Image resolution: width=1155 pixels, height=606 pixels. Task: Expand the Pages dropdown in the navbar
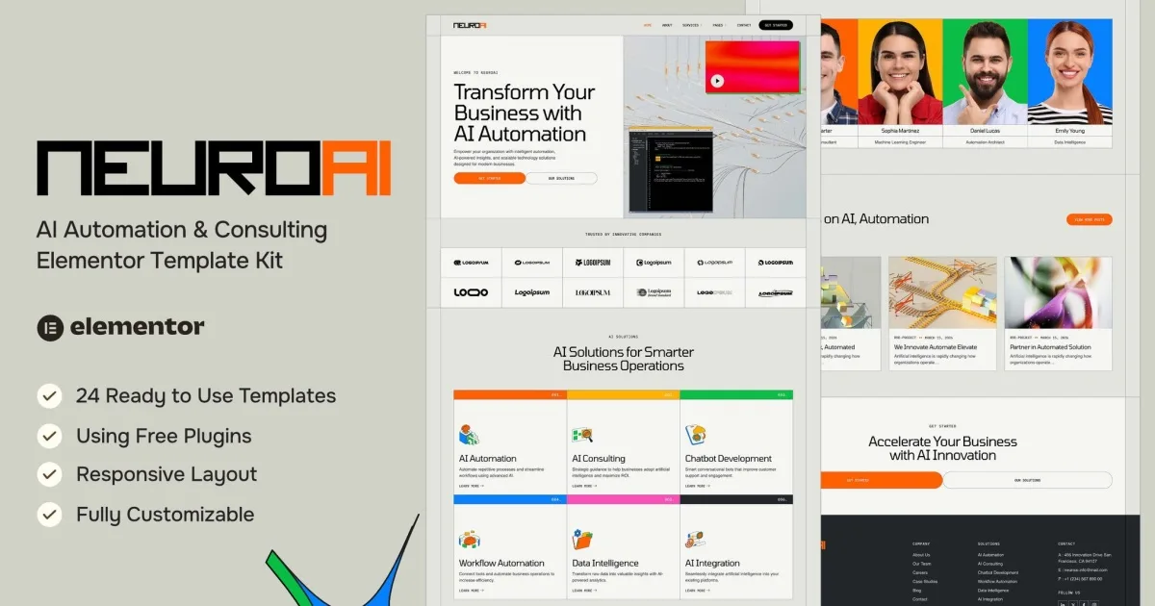coord(718,25)
